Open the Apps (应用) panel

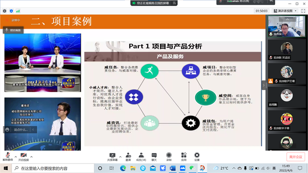[x=183, y=156]
